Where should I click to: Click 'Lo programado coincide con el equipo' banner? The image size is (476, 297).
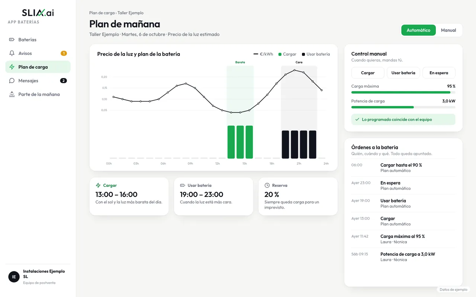[x=403, y=120]
